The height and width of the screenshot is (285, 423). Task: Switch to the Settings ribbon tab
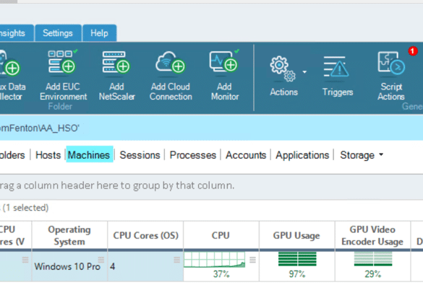point(58,33)
